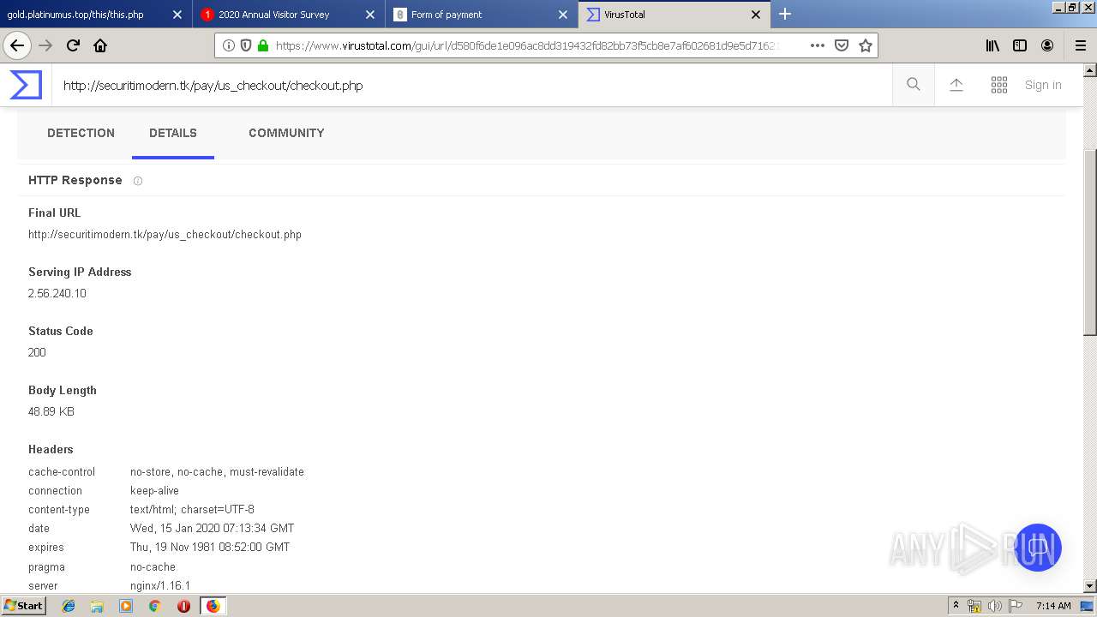Select the expires header value
1097x617 pixels.
[210, 547]
